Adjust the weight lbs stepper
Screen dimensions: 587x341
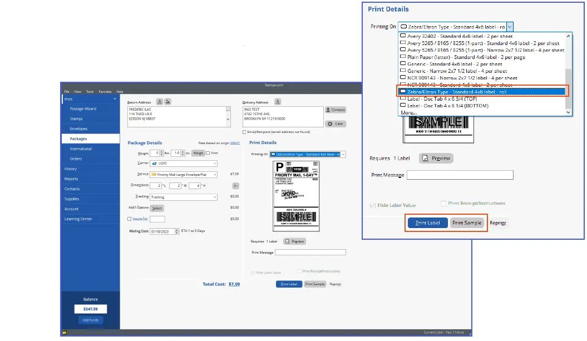click(161, 153)
